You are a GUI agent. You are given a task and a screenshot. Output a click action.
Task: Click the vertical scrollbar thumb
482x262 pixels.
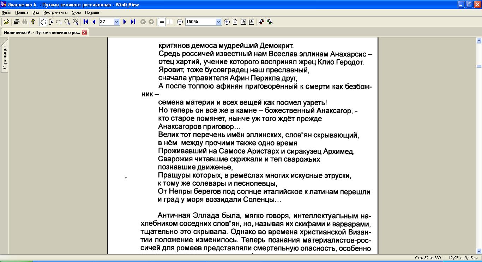point(479,66)
